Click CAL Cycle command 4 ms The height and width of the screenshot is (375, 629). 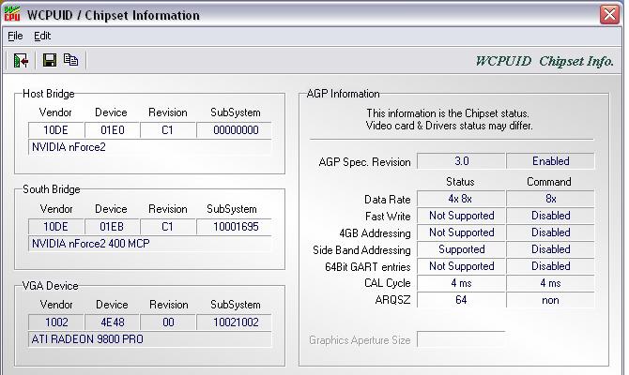550,283
